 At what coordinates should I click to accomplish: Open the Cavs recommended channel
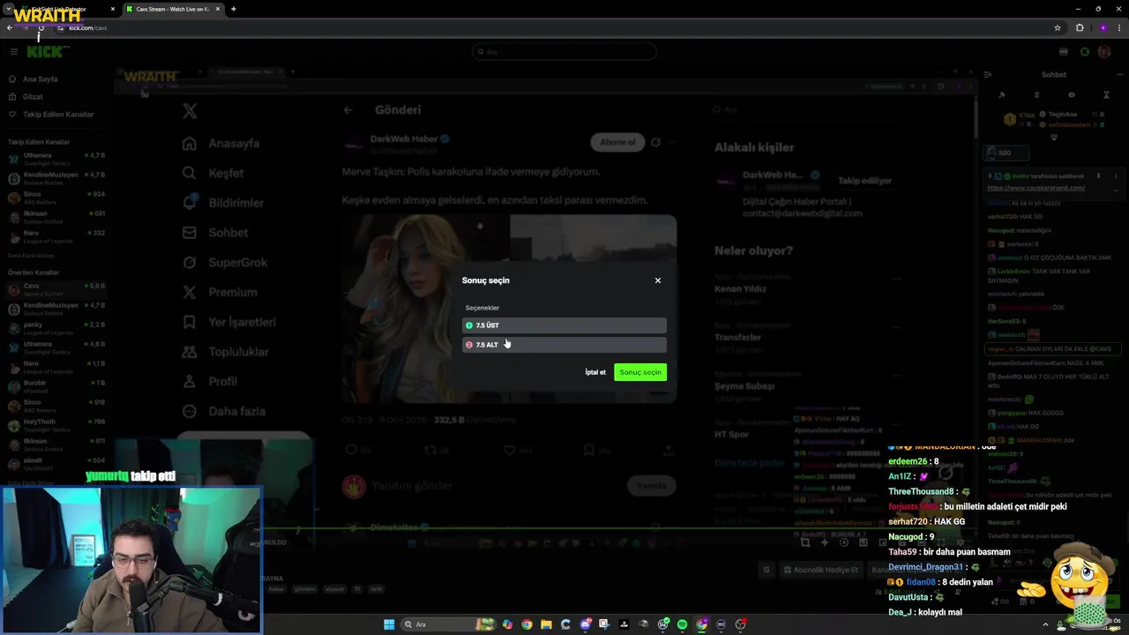56,289
